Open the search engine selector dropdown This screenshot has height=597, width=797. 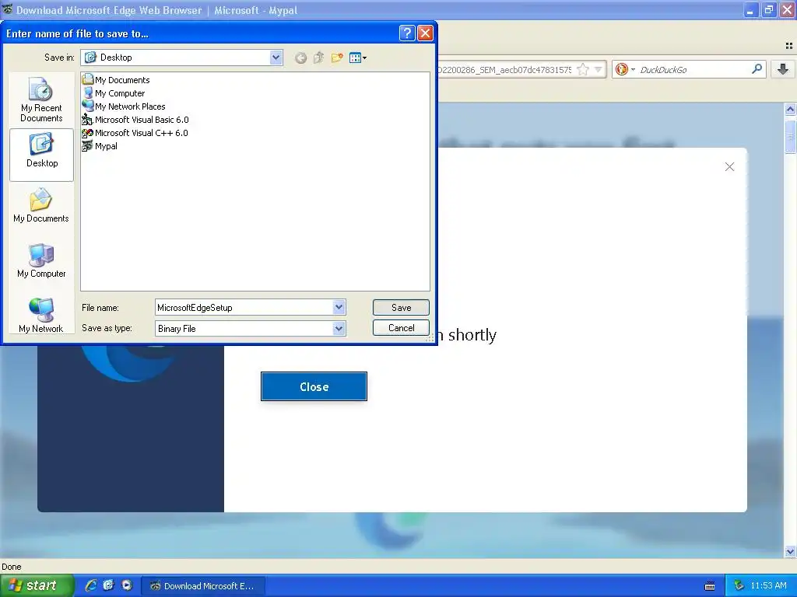click(x=623, y=69)
